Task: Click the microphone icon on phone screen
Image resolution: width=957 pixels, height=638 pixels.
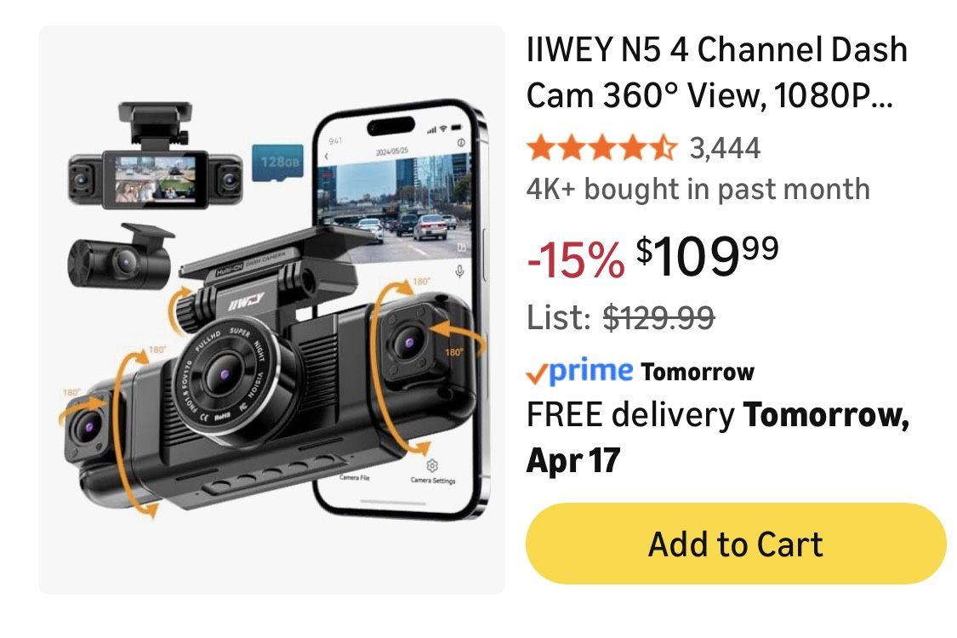Action: (459, 271)
